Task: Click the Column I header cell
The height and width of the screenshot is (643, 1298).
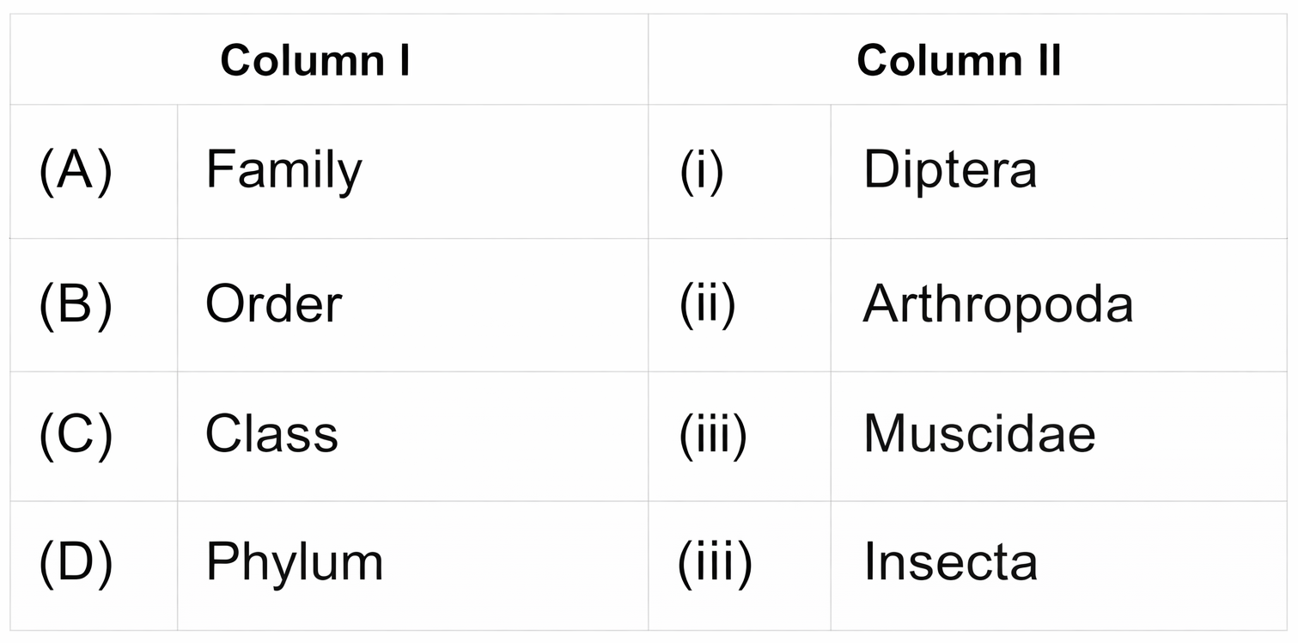Action: pos(314,61)
